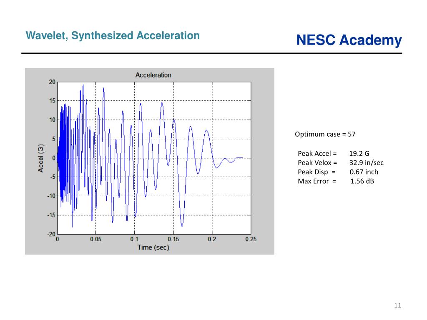This screenshot has height=320, width=427.
Task: Click the 'Peak Velox =' label
Action: [x=317, y=163]
